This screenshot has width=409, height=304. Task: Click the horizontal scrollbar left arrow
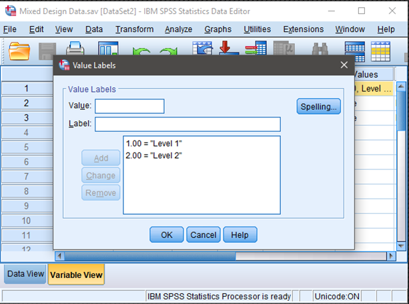(x=60, y=256)
